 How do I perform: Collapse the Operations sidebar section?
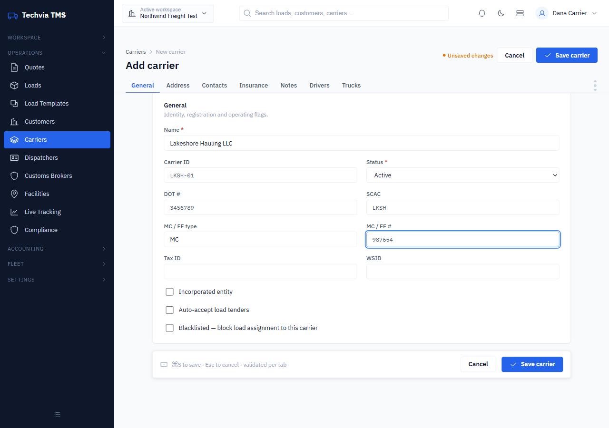coord(57,53)
